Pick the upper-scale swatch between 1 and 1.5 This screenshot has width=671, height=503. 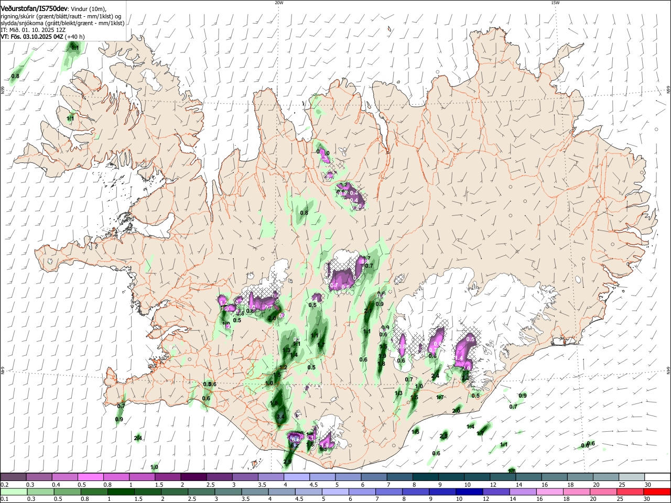[142, 477]
